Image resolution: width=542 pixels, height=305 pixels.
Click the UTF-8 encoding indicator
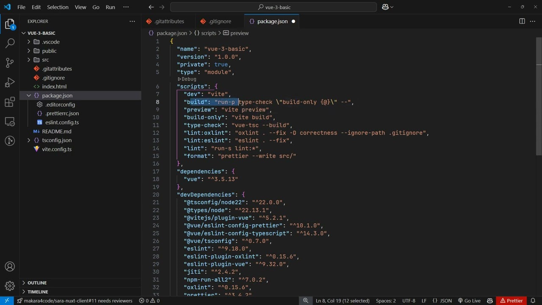409,301
